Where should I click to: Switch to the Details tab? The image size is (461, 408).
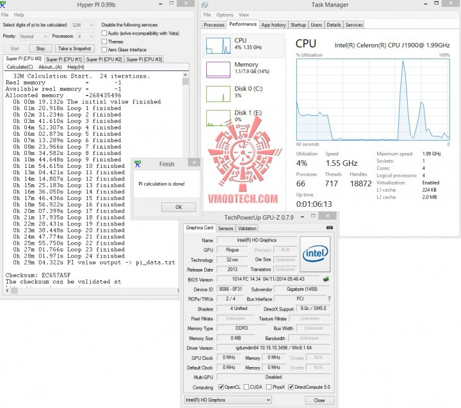334,25
